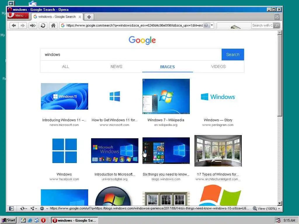Open the 'Six things you need to know...' link

(x=166, y=174)
